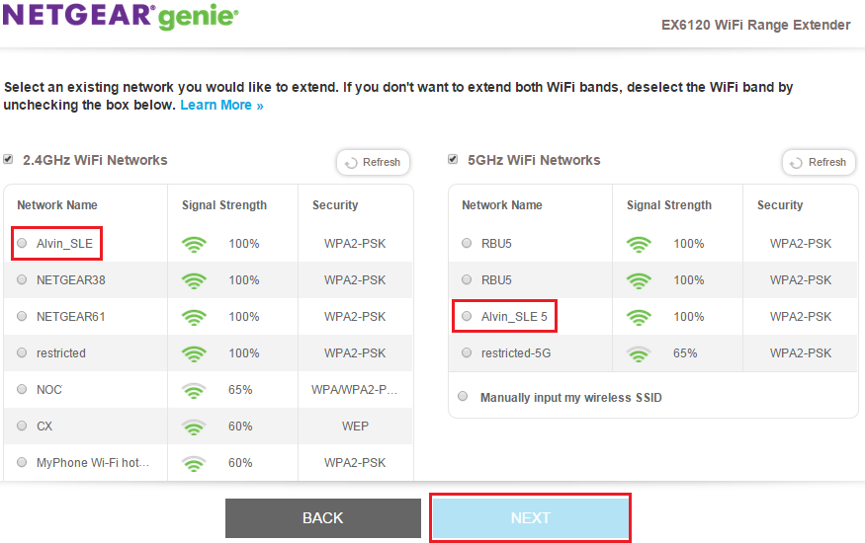Click the CX network signal icon
Image resolution: width=865 pixels, height=543 pixels.
pos(194,427)
